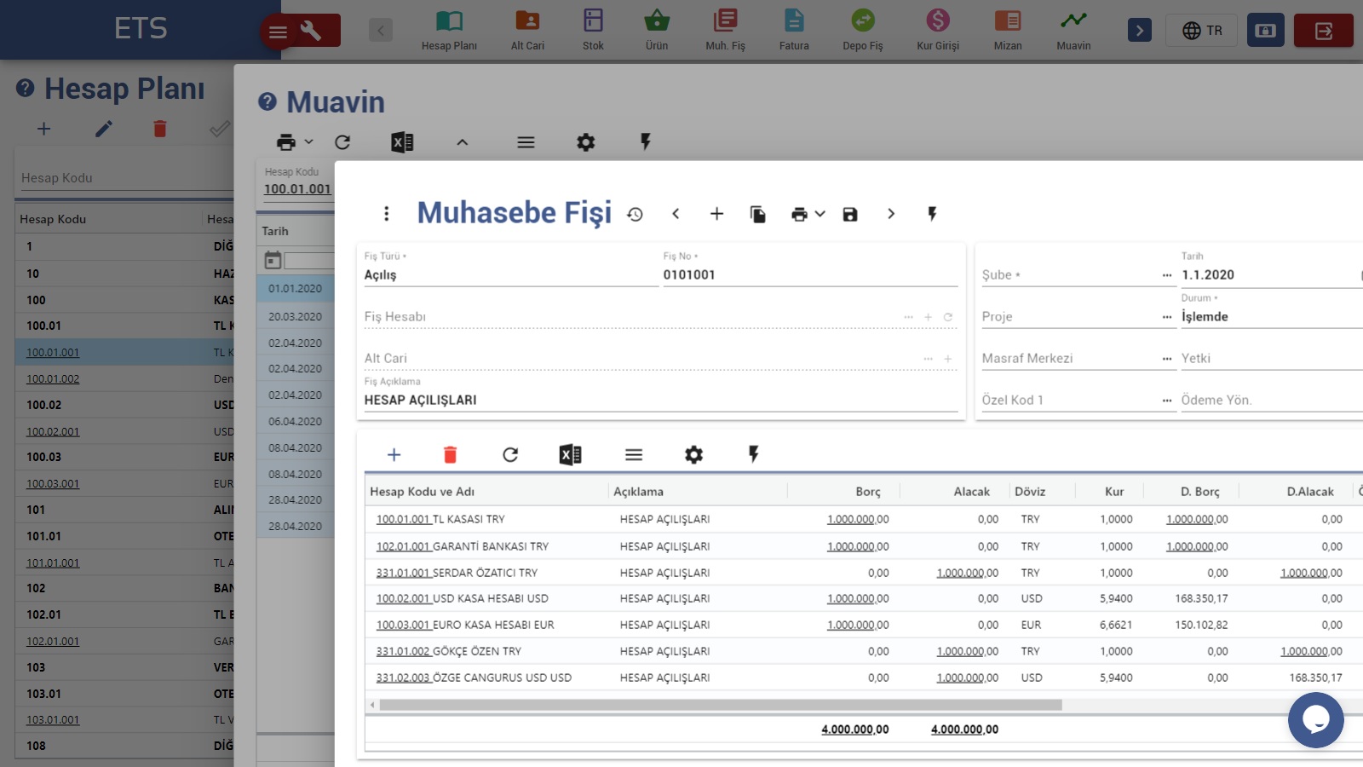
Task: Save the Muhasebe Fişi with disk icon
Action: pos(850,214)
